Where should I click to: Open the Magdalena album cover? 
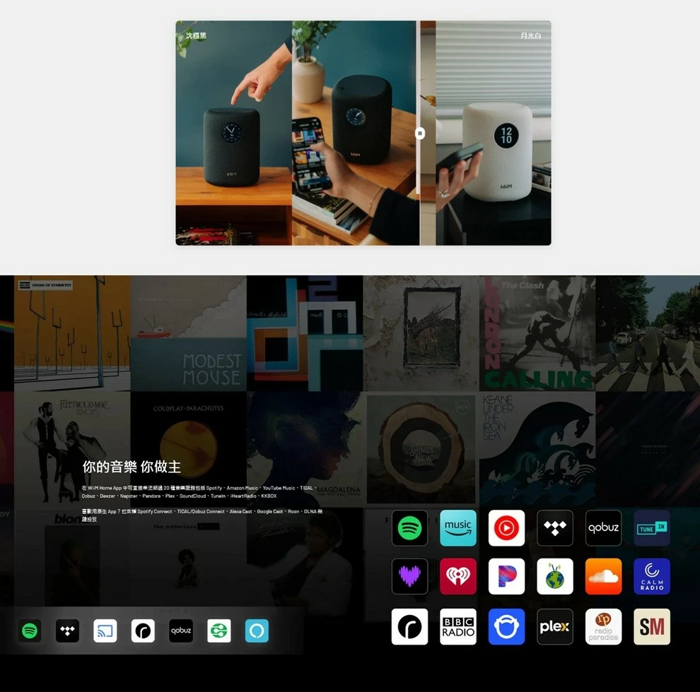pyautogui.click(x=305, y=449)
